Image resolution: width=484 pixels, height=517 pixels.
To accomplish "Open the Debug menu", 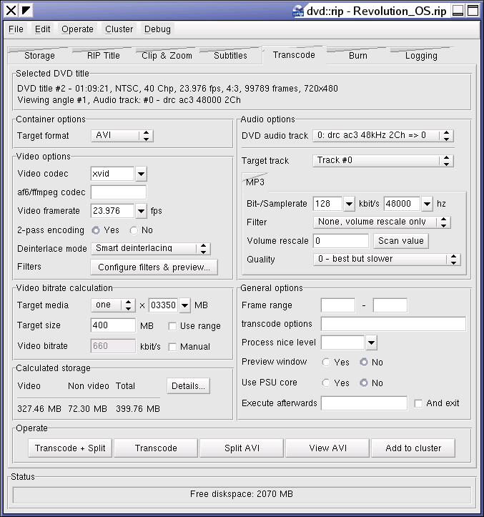I will tap(157, 29).
